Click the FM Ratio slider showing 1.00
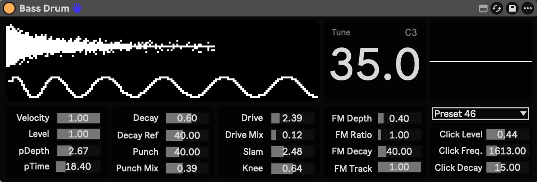Screen dimensions: 537x182 (x=399, y=135)
